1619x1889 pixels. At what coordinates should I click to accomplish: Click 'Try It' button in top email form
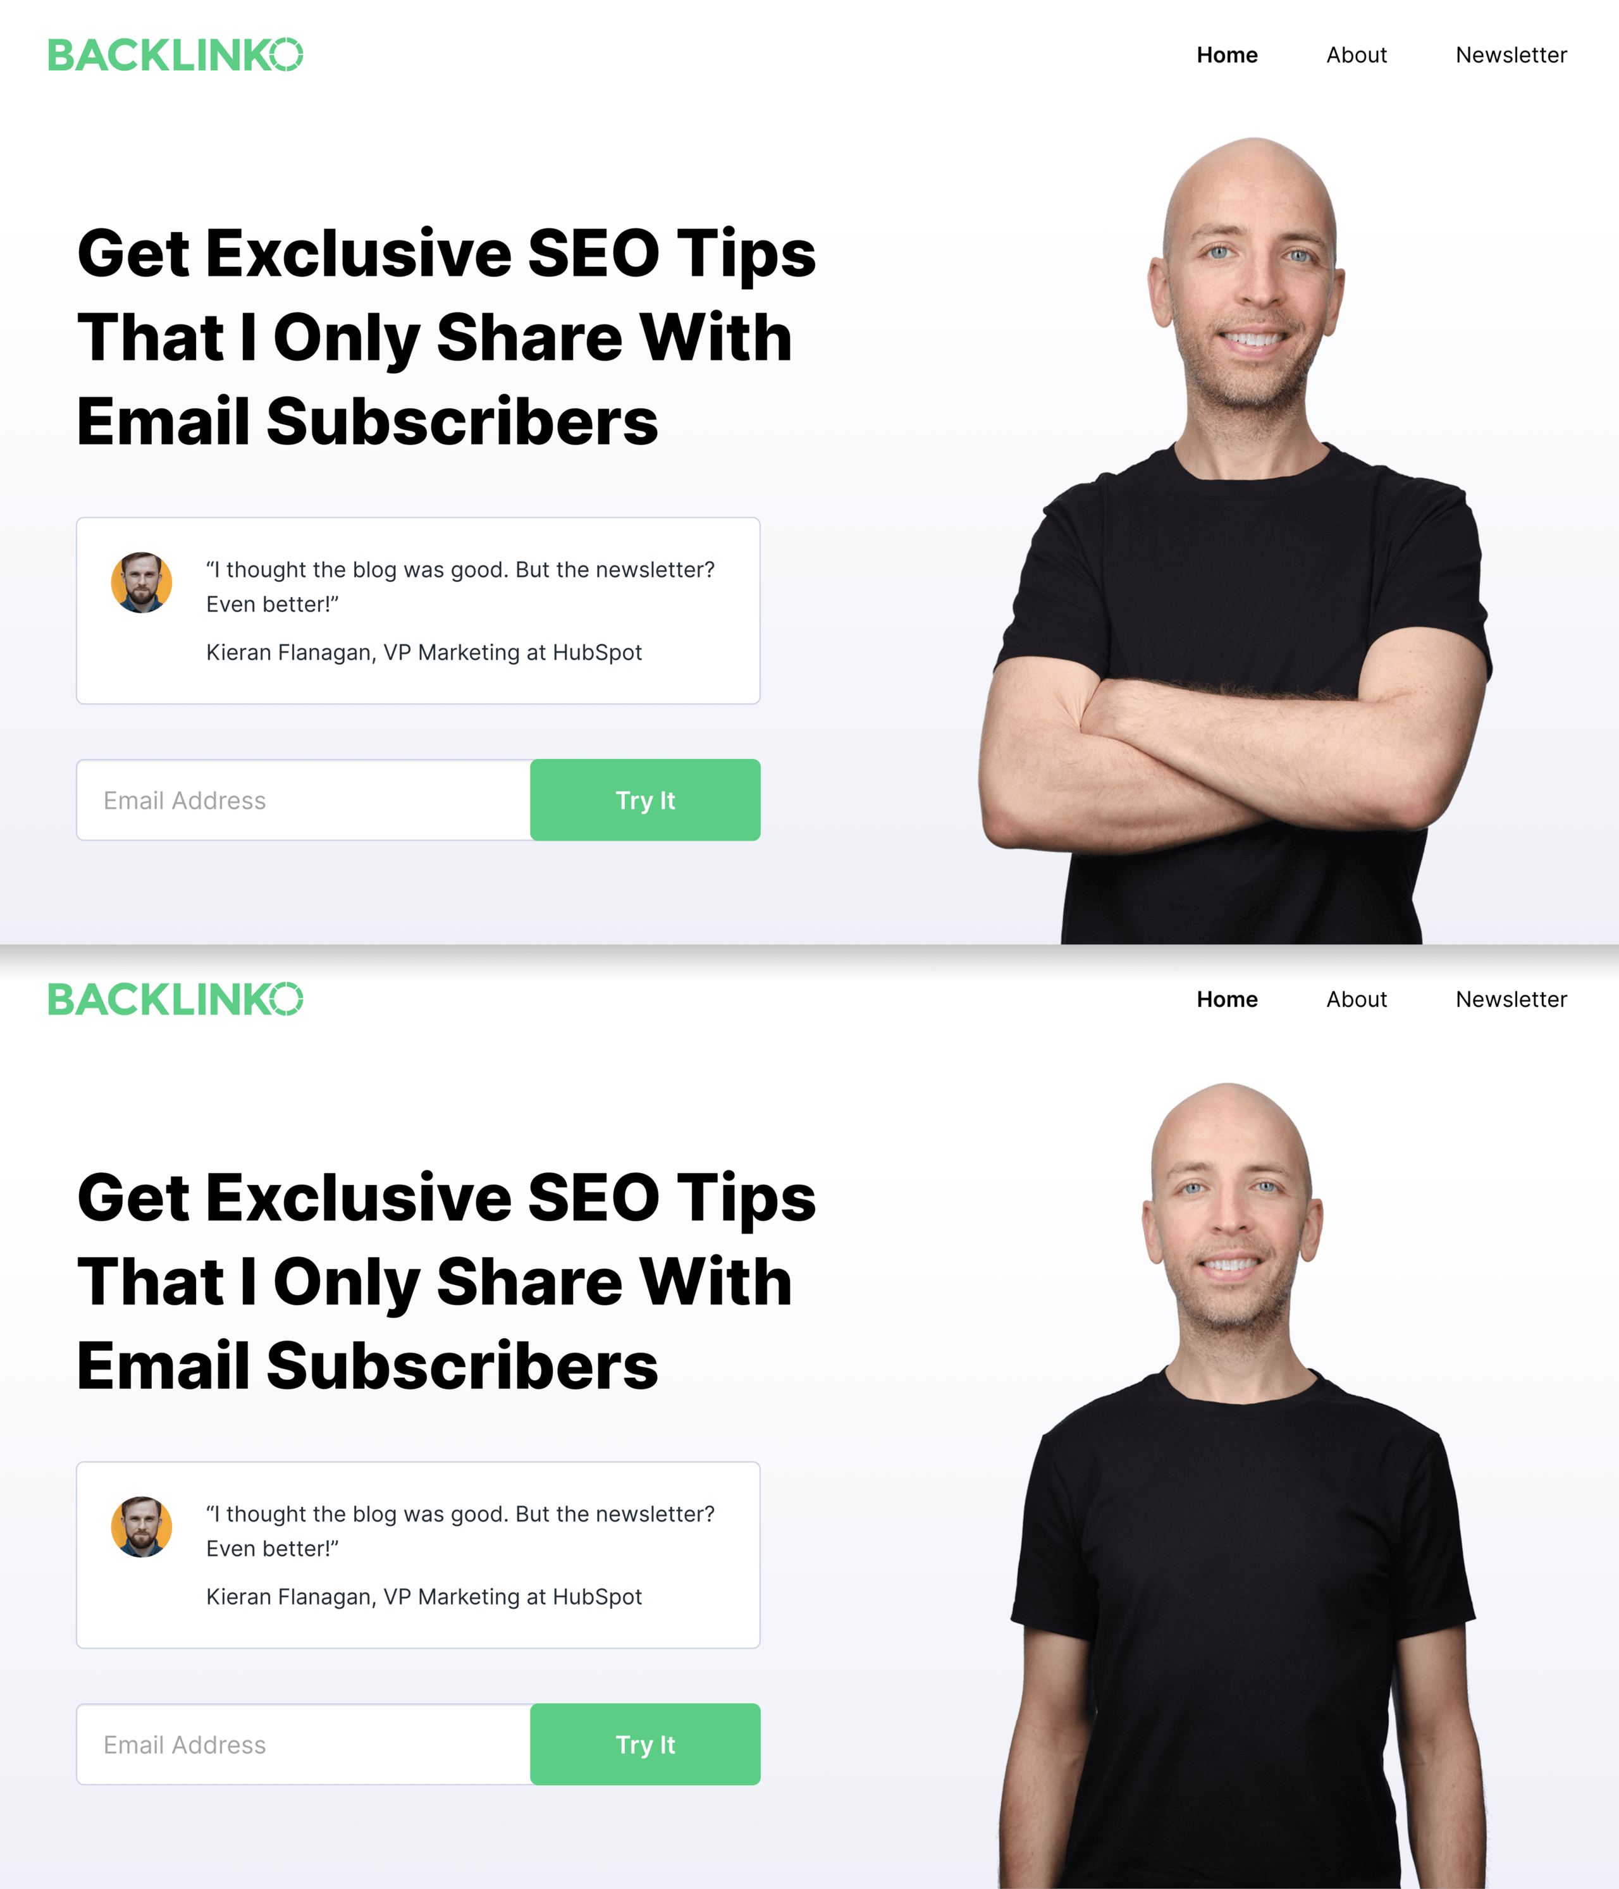tap(644, 798)
